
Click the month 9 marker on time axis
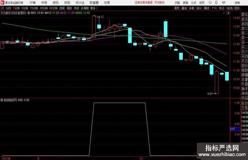tap(39, 158)
